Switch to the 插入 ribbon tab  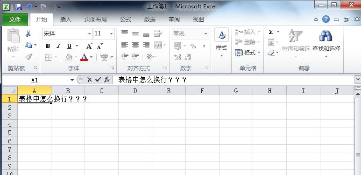[x=66, y=20]
